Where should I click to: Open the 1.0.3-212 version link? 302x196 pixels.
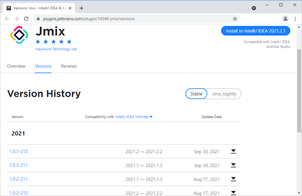[x=19, y=151]
